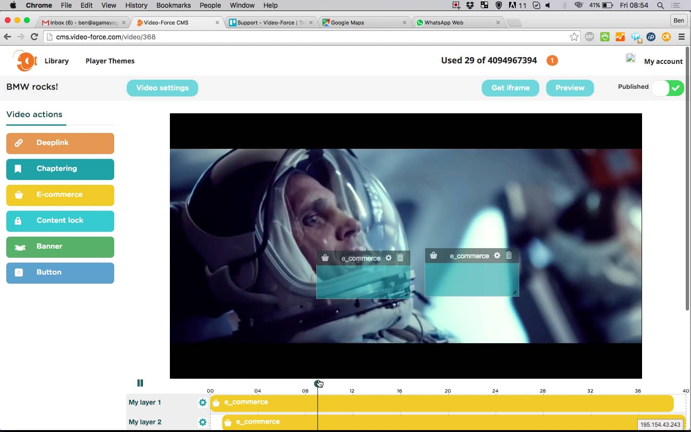Click the Adblock Plus extension icon
The width and height of the screenshot is (691, 432).
pyautogui.click(x=589, y=37)
